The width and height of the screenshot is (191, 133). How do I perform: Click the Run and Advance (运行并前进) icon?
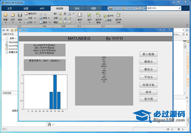[x=98, y=15]
